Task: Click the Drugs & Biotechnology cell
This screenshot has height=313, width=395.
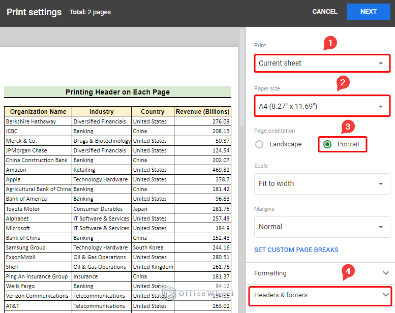Action: click(102, 141)
